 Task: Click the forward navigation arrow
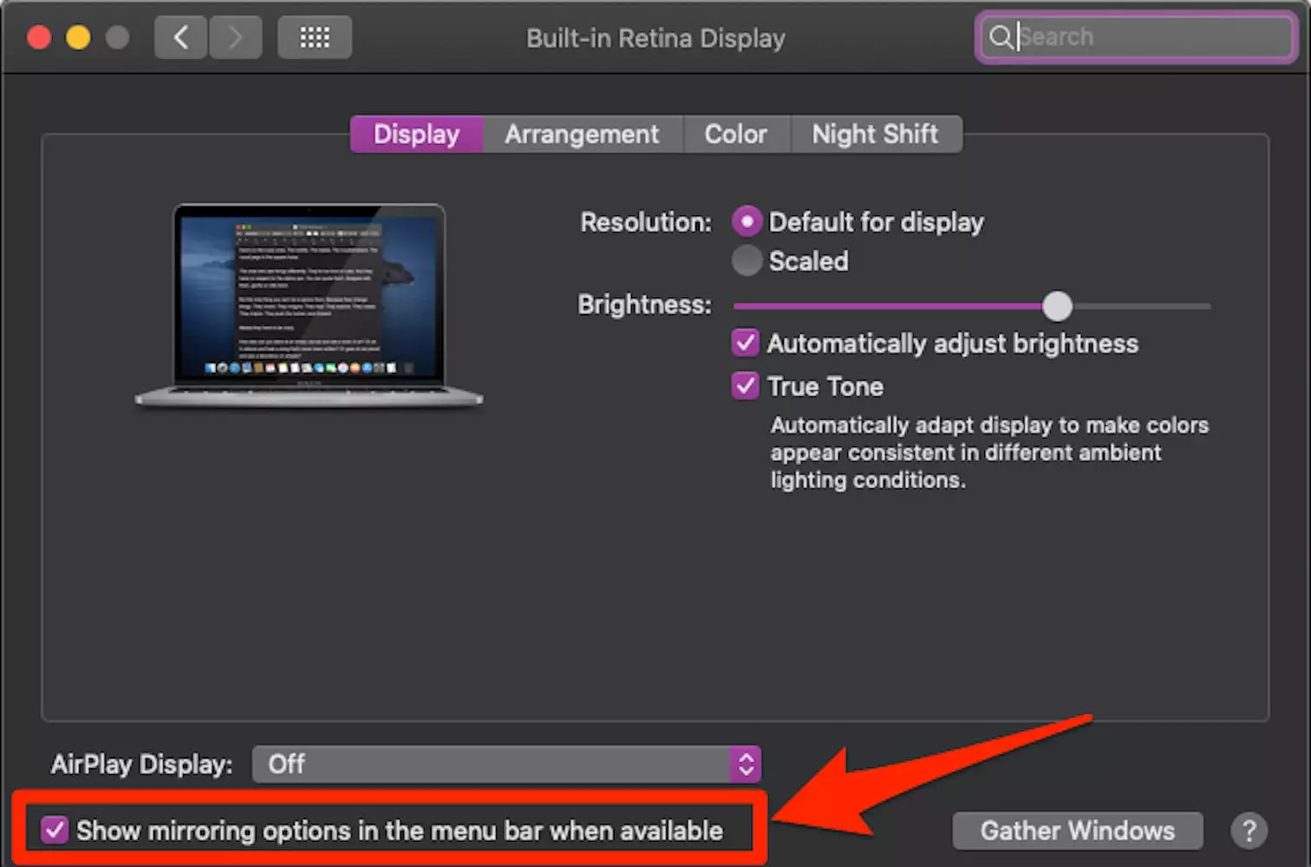pos(235,37)
